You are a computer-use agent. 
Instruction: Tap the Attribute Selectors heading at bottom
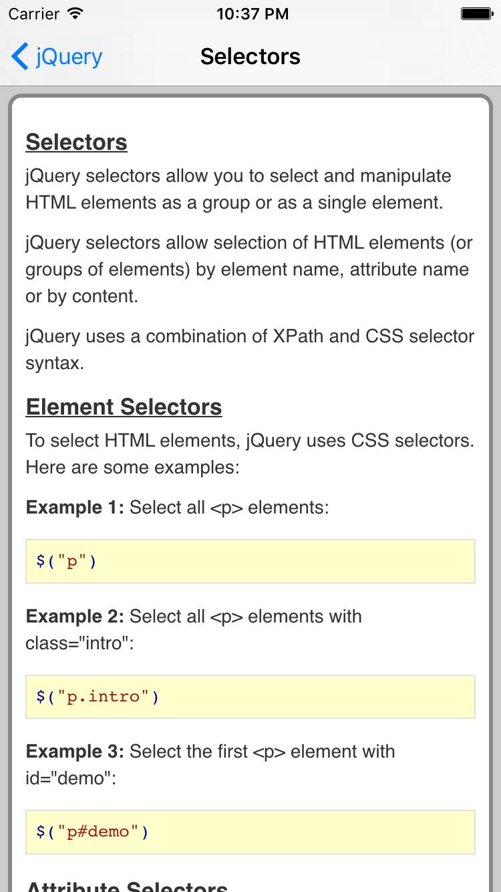[126, 885]
